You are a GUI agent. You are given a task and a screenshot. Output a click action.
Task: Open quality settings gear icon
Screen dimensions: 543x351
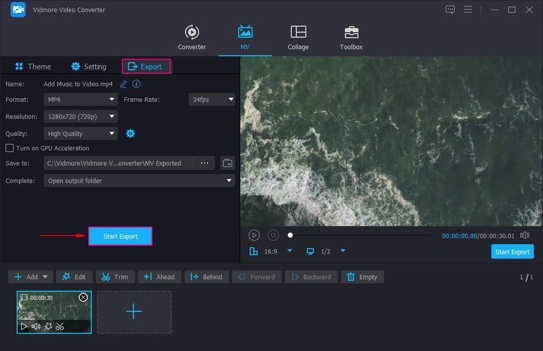(x=130, y=134)
